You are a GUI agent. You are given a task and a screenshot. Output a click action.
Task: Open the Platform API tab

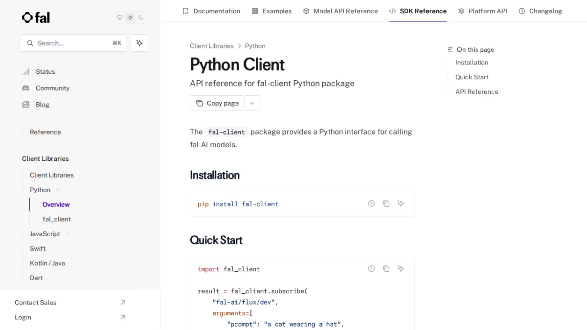coord(482,11)
